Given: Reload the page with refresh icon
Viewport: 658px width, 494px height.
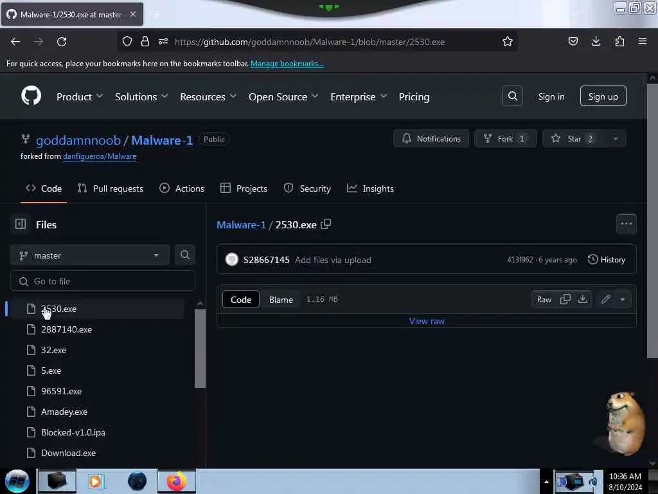Looking at the screenshot, I should coord(62,42).
